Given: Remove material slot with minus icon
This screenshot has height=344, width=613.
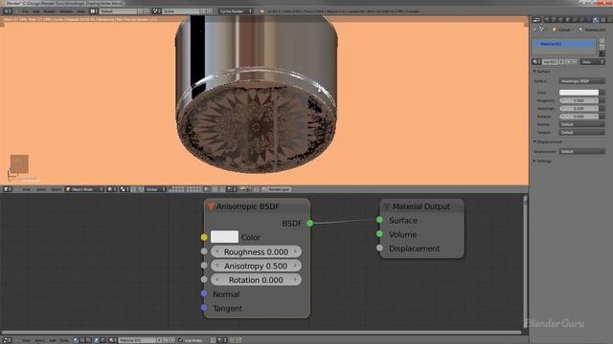Looking at the screenshot, I should (602, 47).
